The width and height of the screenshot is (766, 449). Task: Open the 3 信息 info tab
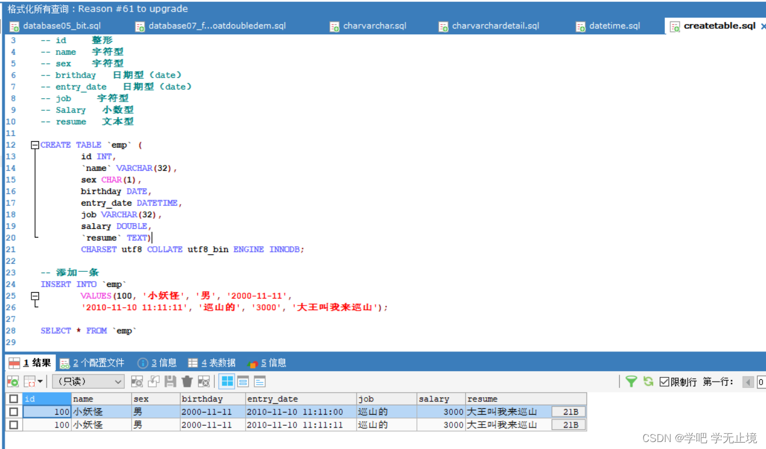click(157, 363)
